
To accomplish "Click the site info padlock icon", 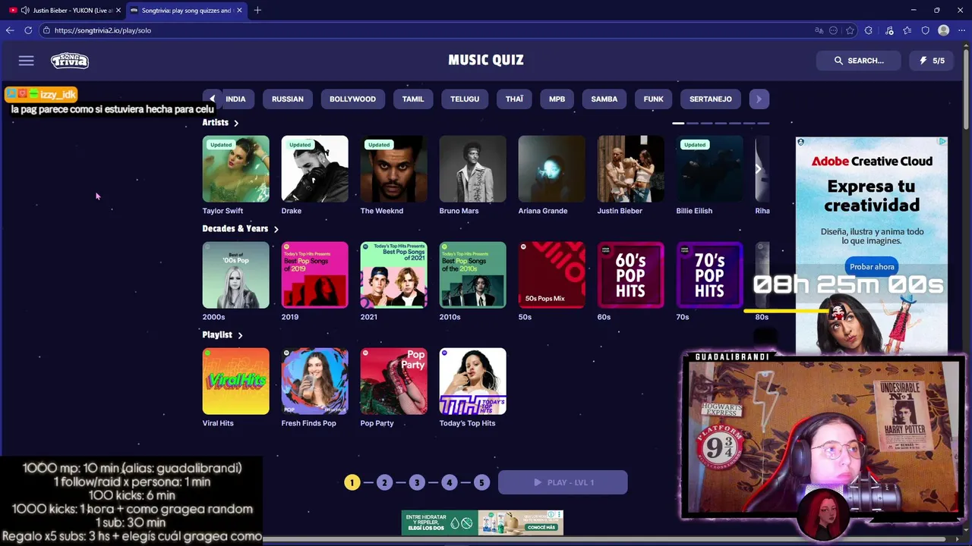I will pyautogui.click(x=46, y=30).
